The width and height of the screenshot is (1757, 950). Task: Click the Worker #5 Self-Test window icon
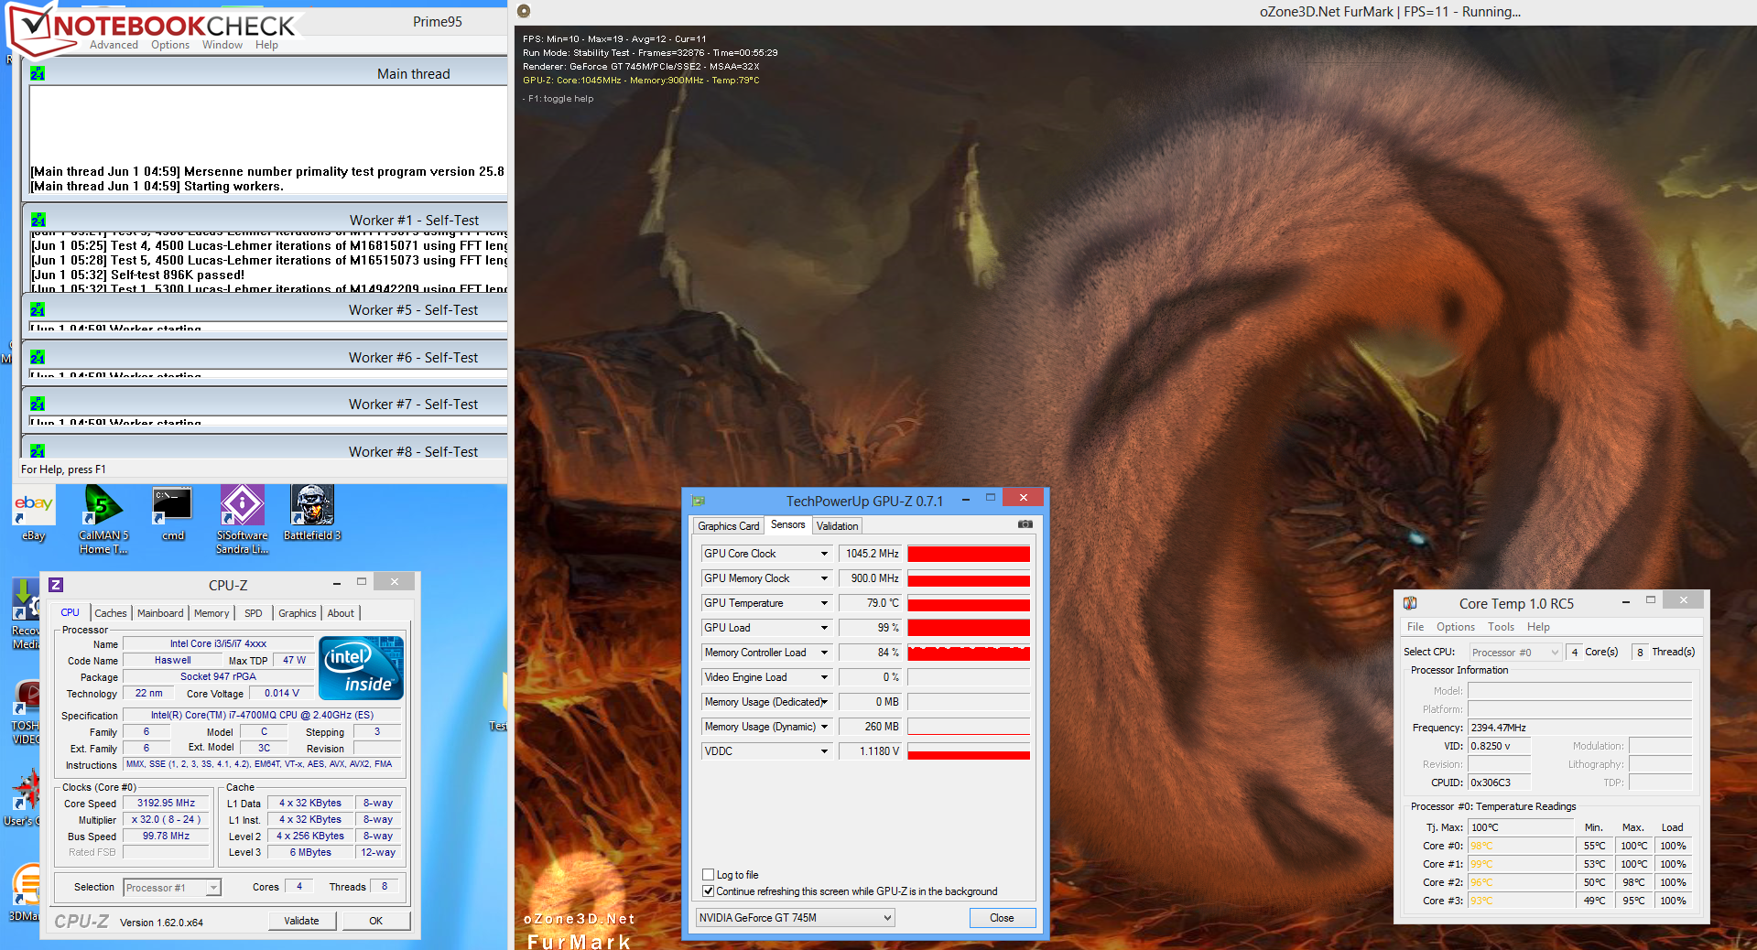coord(38,309)
